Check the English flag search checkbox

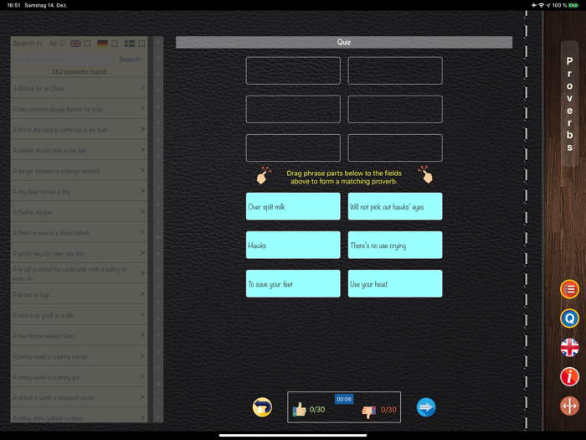click(87, 44)
